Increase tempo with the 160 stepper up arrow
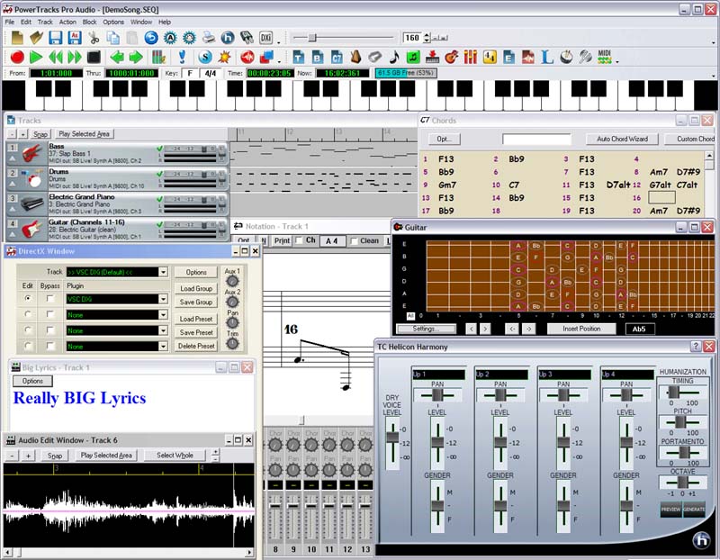This screenshot has height=560, width=720. tap(427, 35)
